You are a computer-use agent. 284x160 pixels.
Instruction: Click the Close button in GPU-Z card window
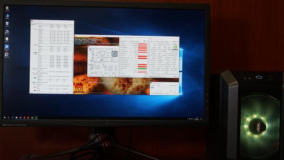[175, 76]
